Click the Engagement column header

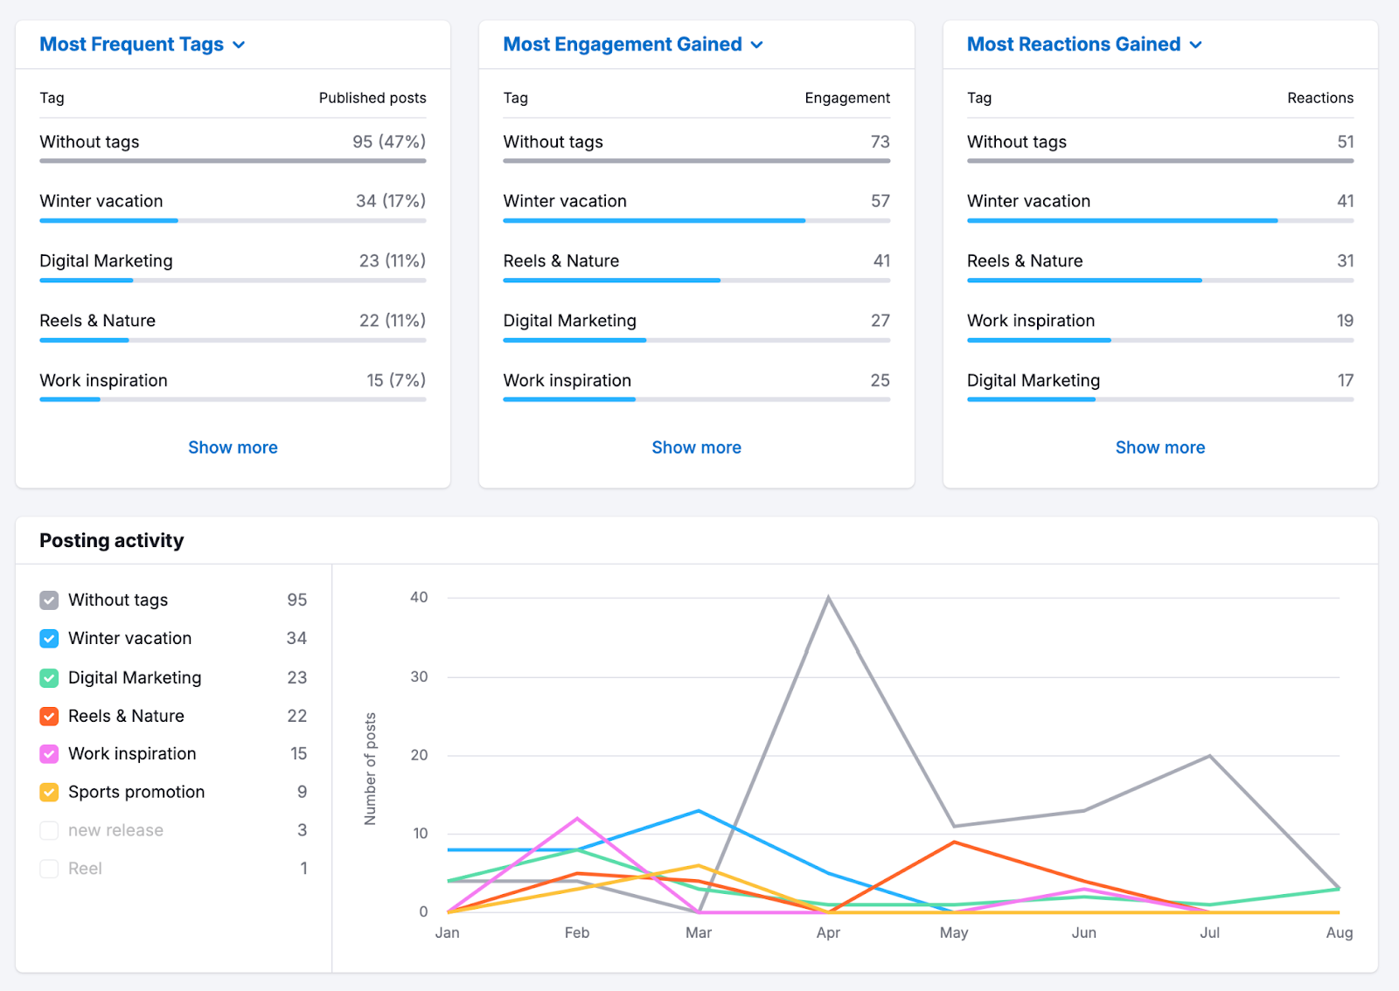tap(847, 98)
